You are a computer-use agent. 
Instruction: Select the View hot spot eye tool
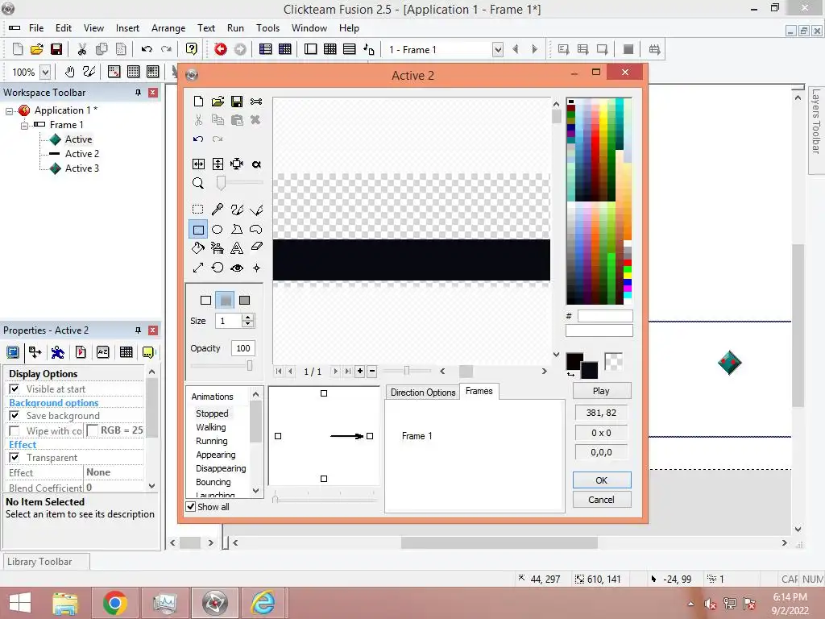[x=237, y=268]
